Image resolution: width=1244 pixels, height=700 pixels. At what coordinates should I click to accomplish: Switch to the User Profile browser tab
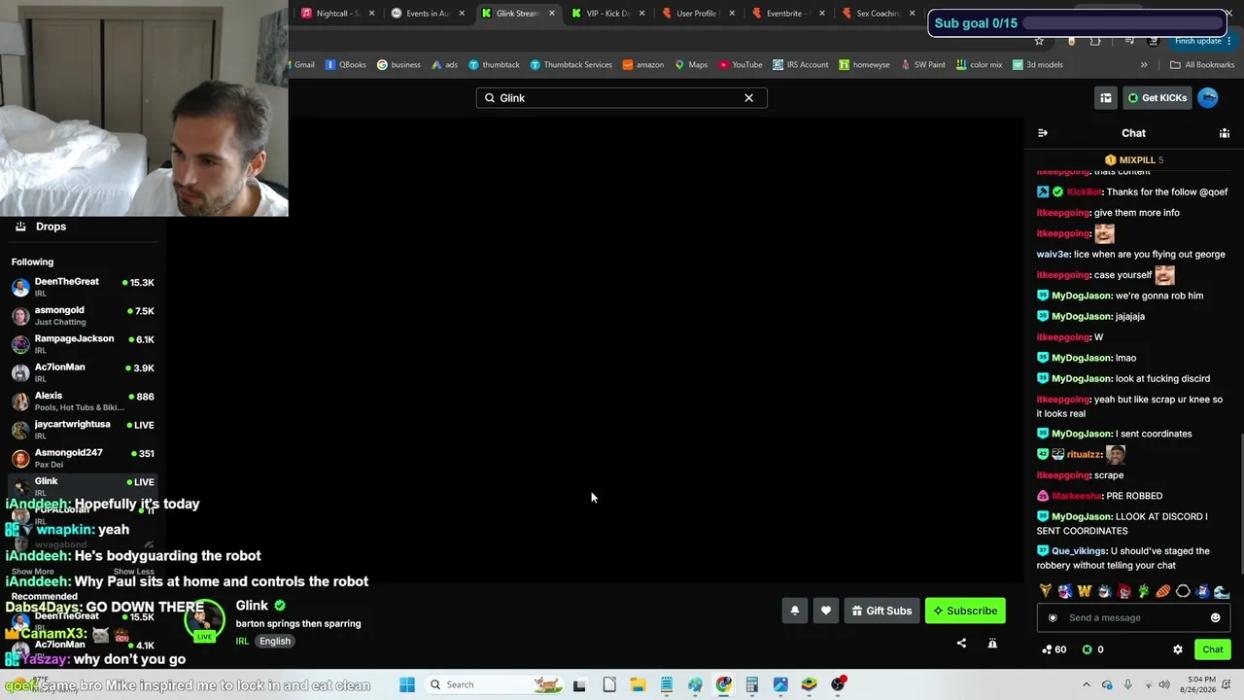point(697,14)
